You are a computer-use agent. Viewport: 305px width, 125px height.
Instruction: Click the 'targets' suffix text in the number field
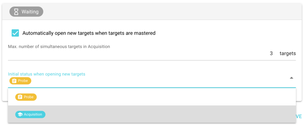click(x=288, y=53)
